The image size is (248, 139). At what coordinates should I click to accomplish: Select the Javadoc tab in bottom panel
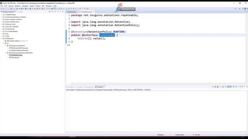pyautogui.click(x=79, y=87)
